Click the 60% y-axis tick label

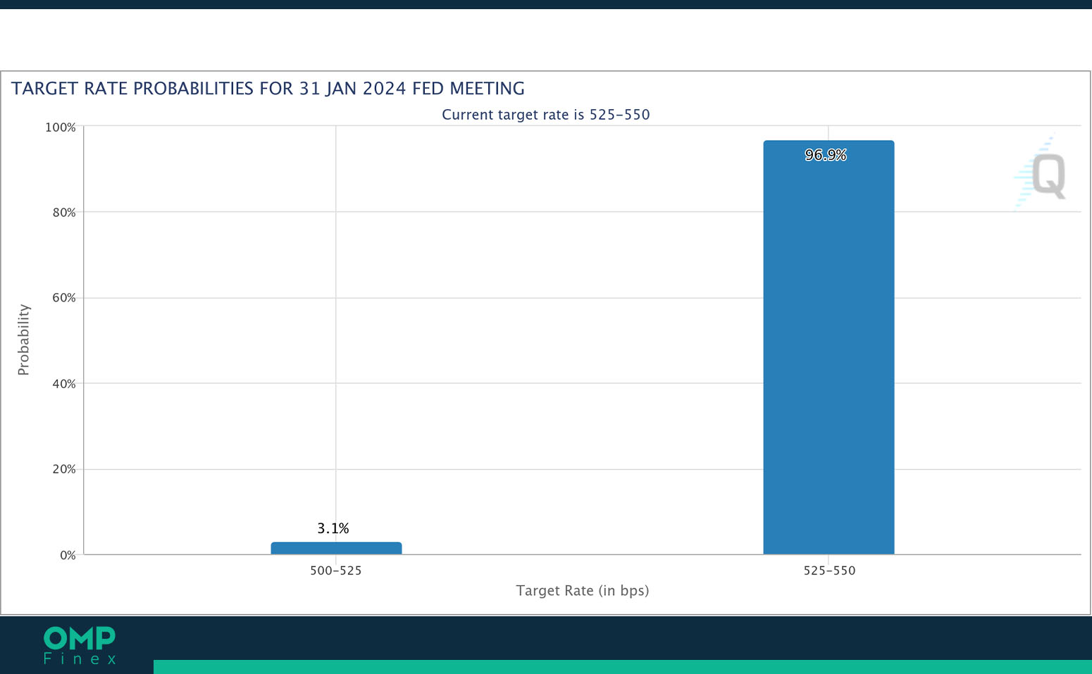pos(64,298)
